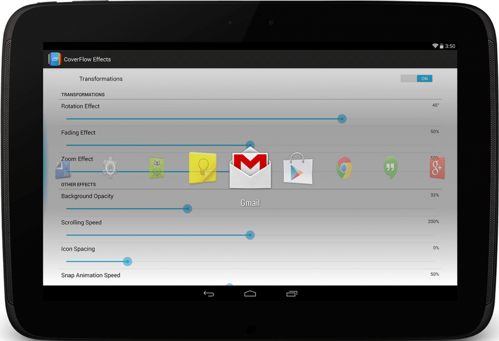Tap the Recent Apps navigation button

pyautogui.click(x=292, y=294)
